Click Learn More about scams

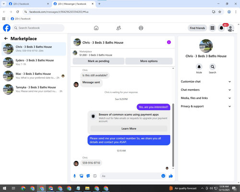pos(129,129)
